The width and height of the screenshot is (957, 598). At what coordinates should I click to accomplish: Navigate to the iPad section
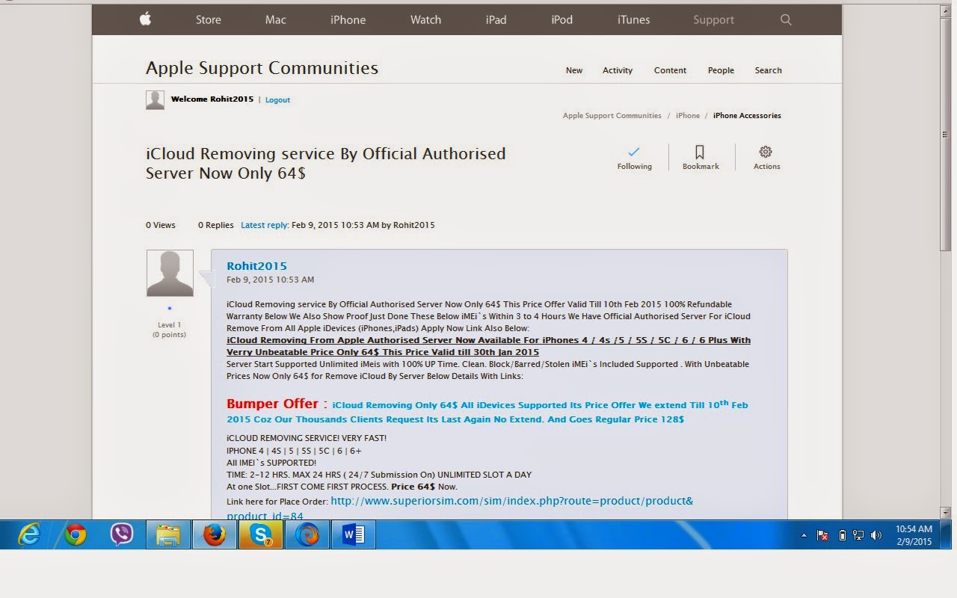496,19
